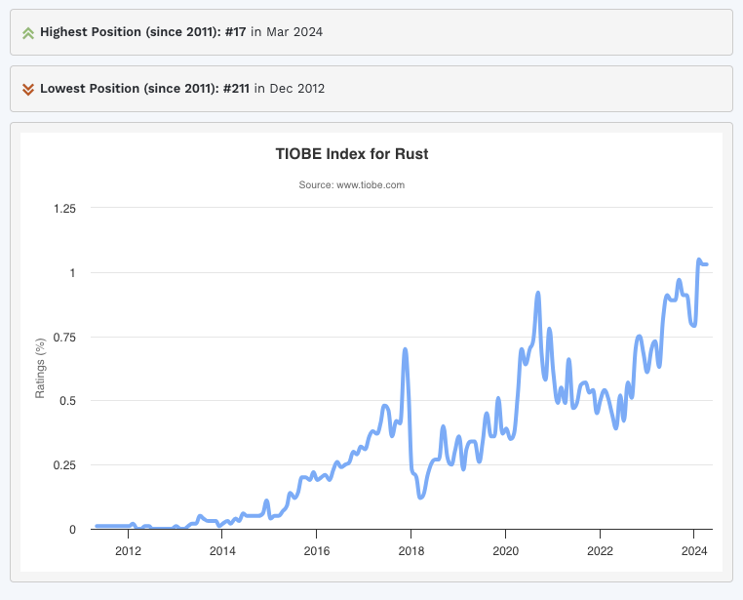Click the highest peak of the line in 2024
This screenshot has height=600, width=743.
pyautogui.click(x=699, y=260)
